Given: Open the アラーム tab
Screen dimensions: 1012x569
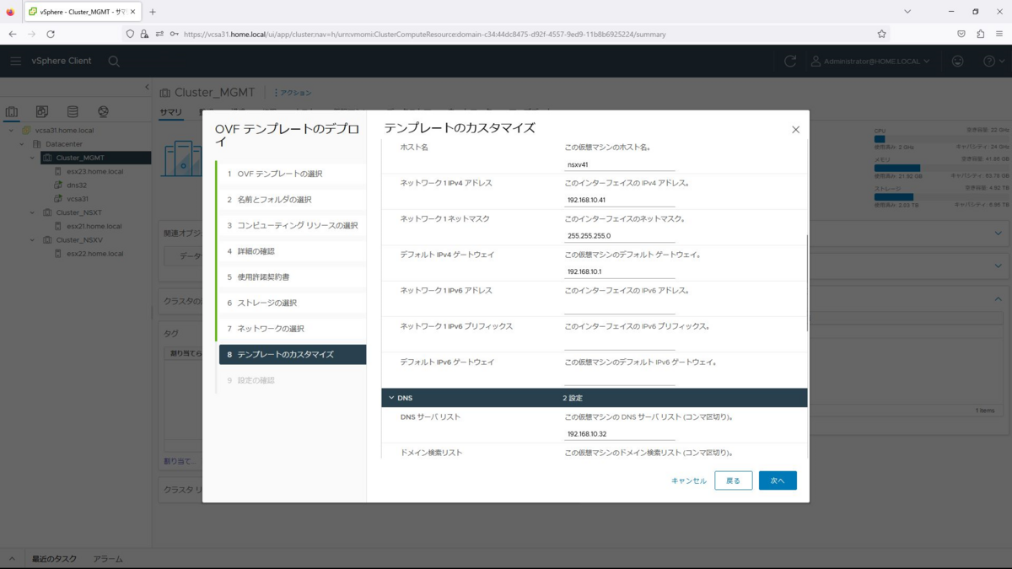Looking at the screenshot, I should pyautogui.click(x=108, y=559).
